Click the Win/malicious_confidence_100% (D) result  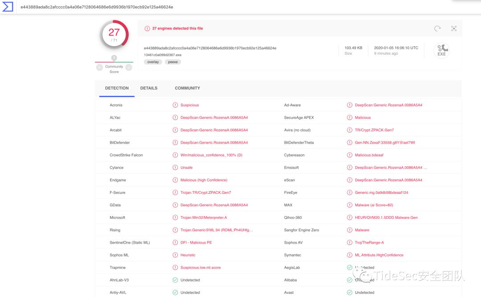(212, 155)
